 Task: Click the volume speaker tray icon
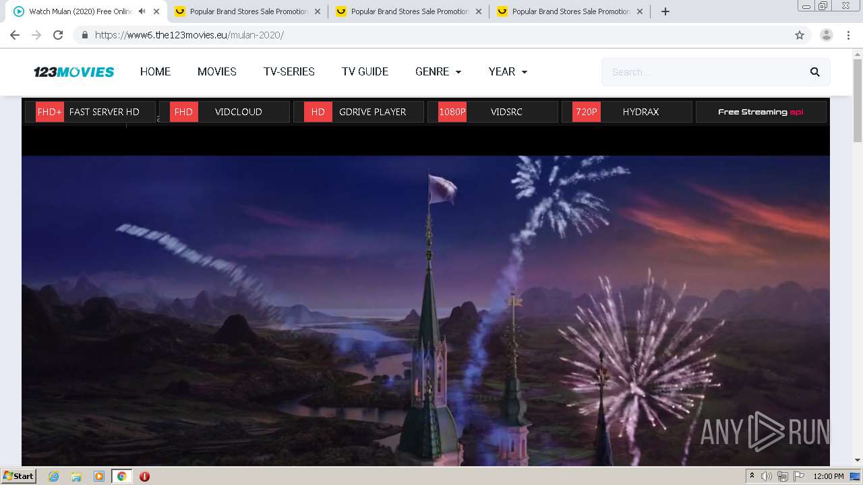click(767, 476)
